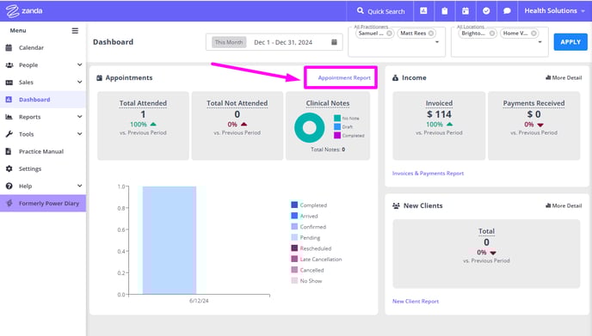This screenshot has height=336, width=592.
Task: Remove Home Visit location filter chip
Action: (x=533, y=34)
